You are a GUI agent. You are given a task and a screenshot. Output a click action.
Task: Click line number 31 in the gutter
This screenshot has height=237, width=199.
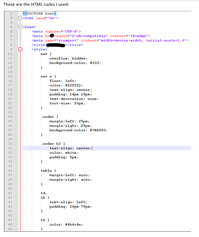pos(10,148)
